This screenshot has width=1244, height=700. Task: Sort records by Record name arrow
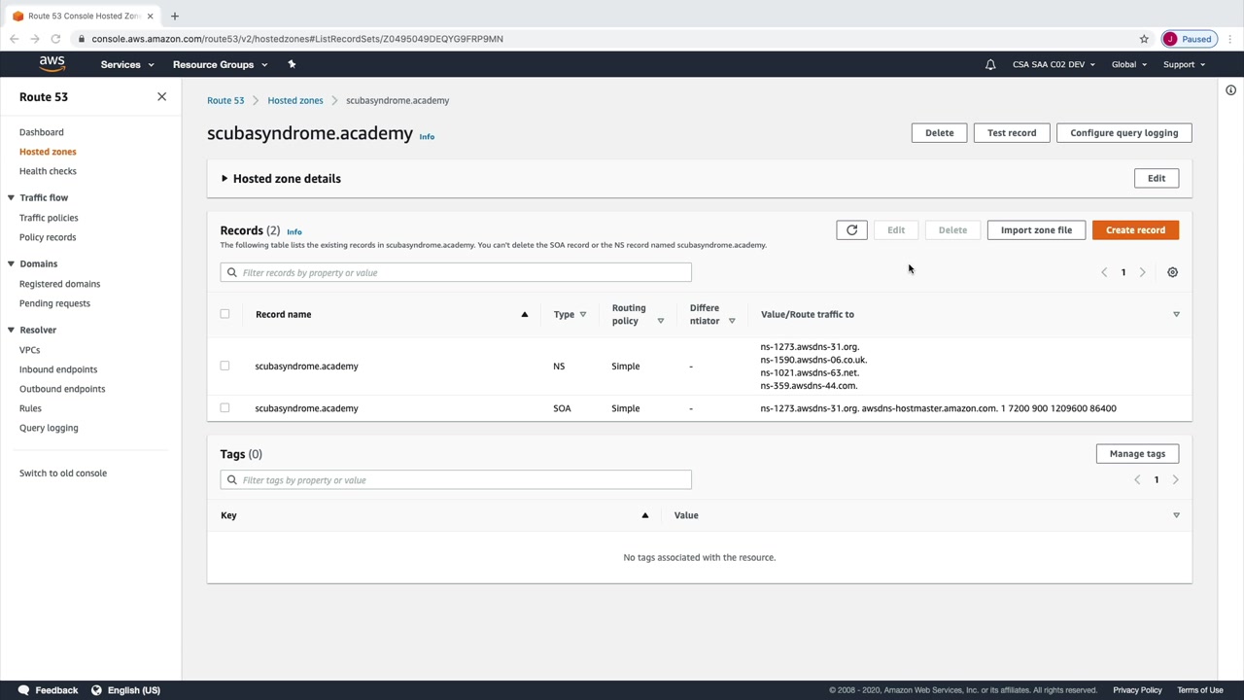[x=525, y=314]
